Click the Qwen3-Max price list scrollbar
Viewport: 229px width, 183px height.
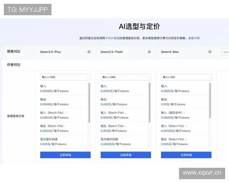[x=210, y=100]
